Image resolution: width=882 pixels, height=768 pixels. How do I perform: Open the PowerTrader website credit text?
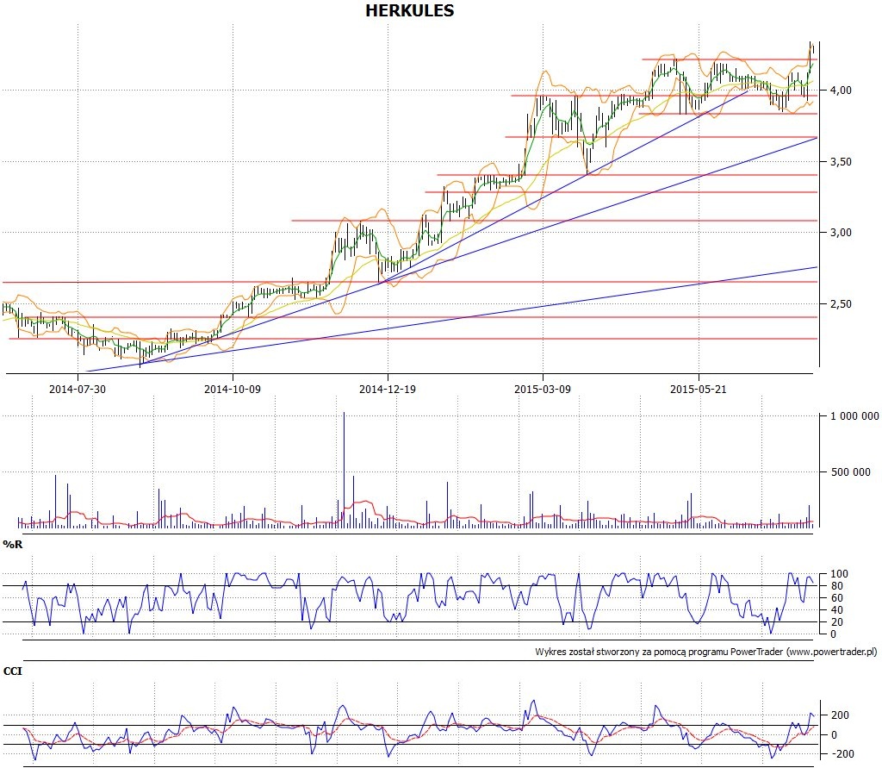tap(706, 652)
